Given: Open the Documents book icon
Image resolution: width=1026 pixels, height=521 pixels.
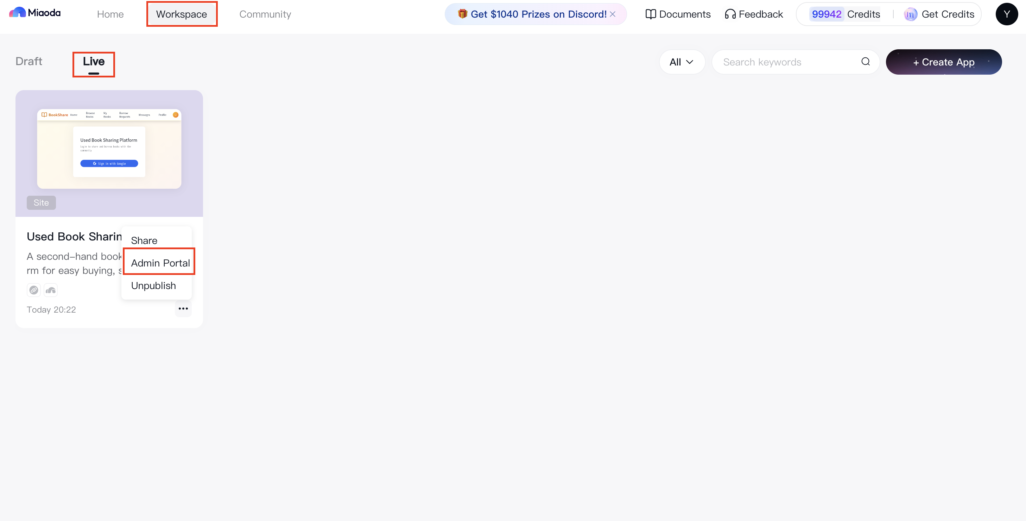Looking at the screenshot, I should [651, 14].
